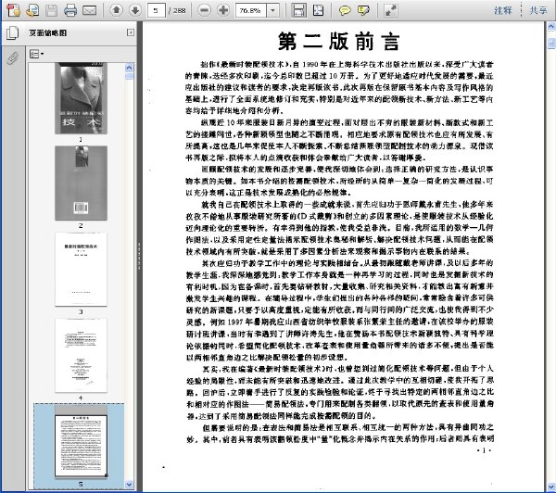
Task: Click document scrollbar up arrow
Action: click(x=551, y=26)
